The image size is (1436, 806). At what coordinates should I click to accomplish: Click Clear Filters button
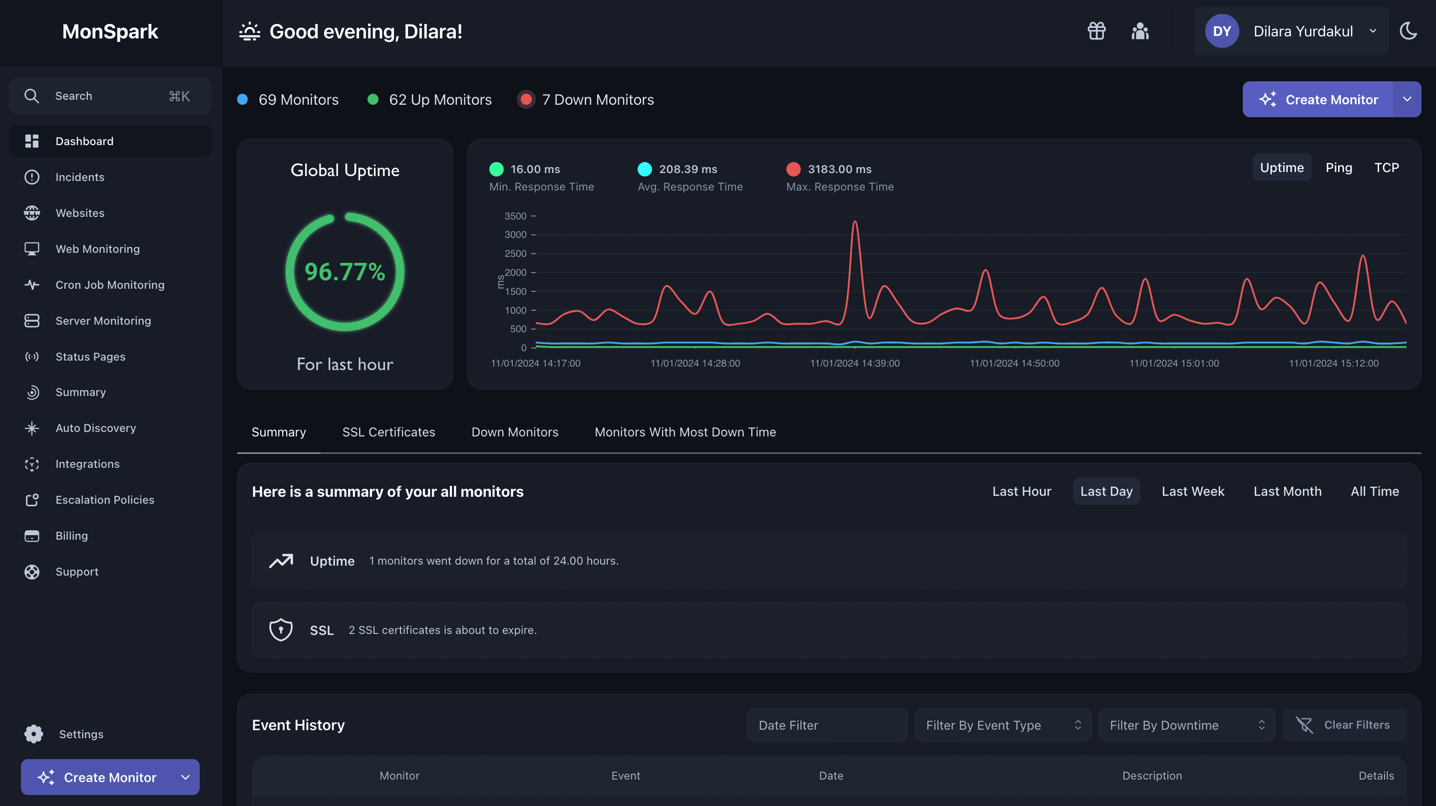(x=1344, y=725)
